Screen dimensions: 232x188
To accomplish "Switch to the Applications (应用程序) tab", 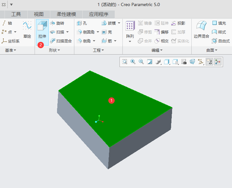I will click(x=99, y=14).
